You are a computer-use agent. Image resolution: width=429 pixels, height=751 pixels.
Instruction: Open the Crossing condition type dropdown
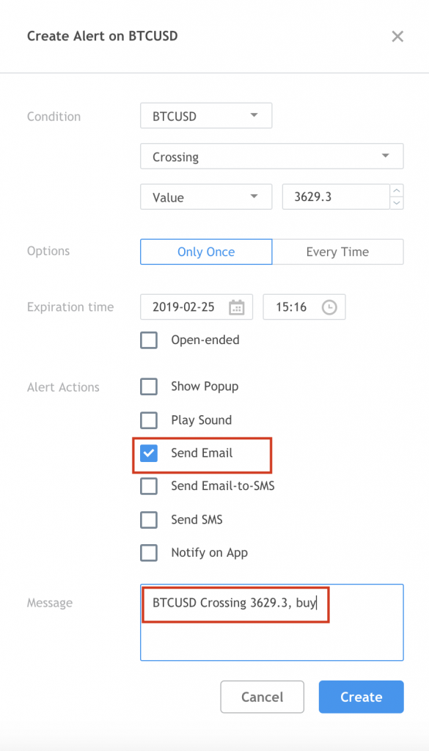tap(271, 156)
